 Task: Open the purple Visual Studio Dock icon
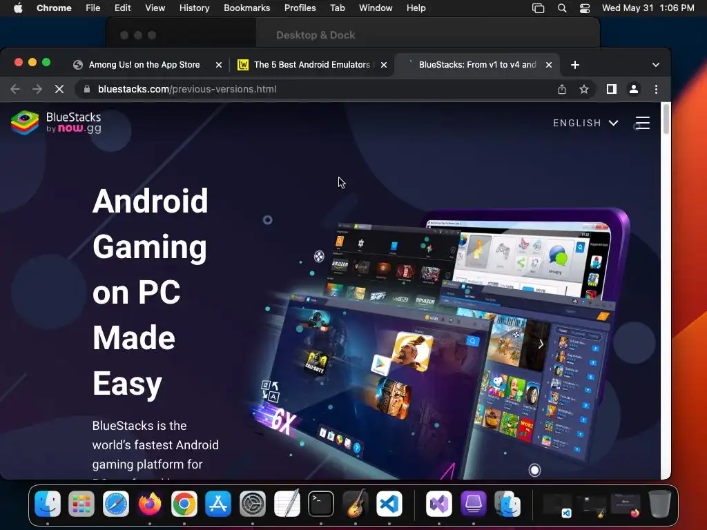pyautogui.click(x=438, y=504)
